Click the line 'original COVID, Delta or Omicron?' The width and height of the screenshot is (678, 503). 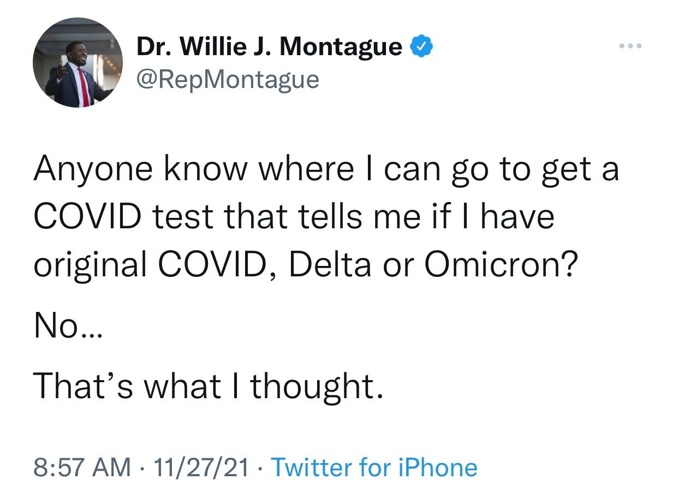click(305, 264)
